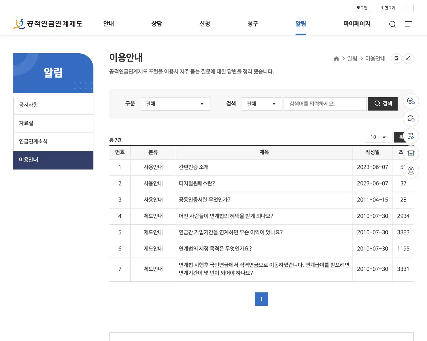The height and width of the screenshot is (341, 427).
Task: Switch to the 알림 menu tab
Action: 301,24
